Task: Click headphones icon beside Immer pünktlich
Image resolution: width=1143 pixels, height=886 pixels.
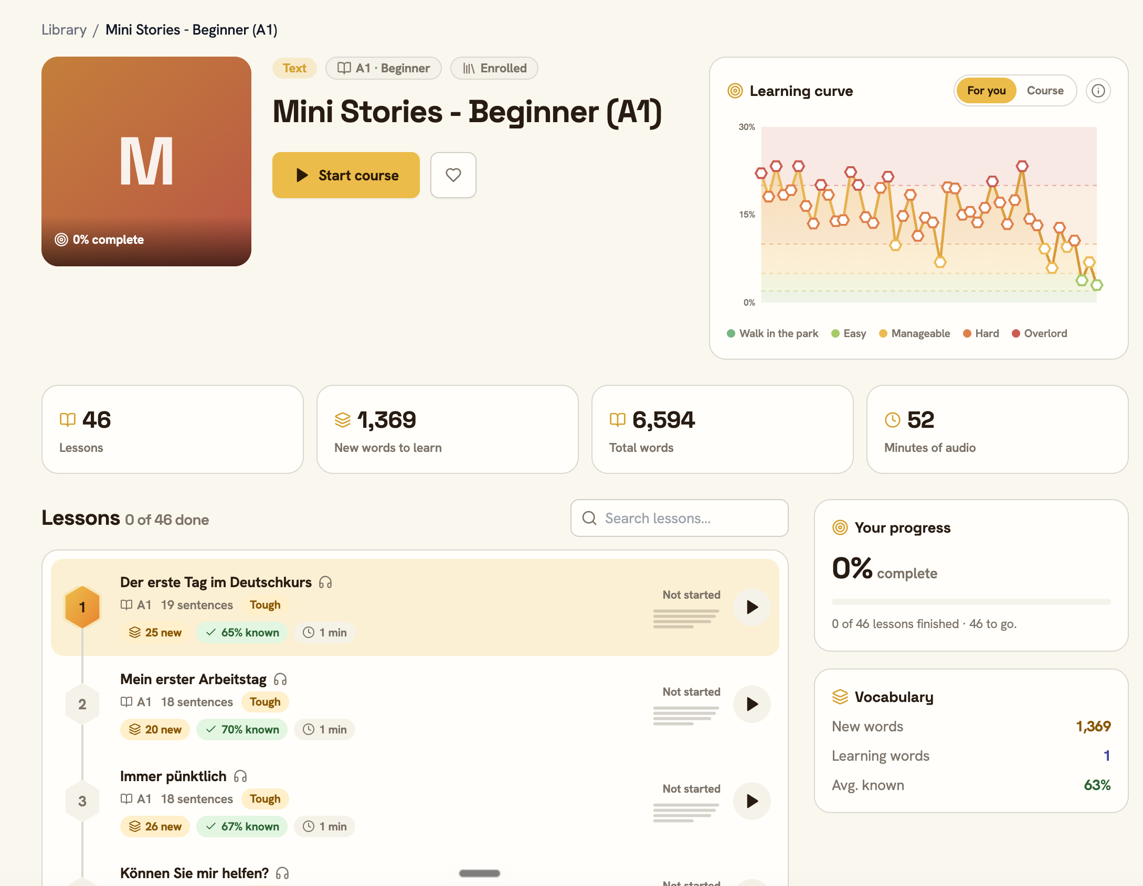Action: [x=240, y=776]
